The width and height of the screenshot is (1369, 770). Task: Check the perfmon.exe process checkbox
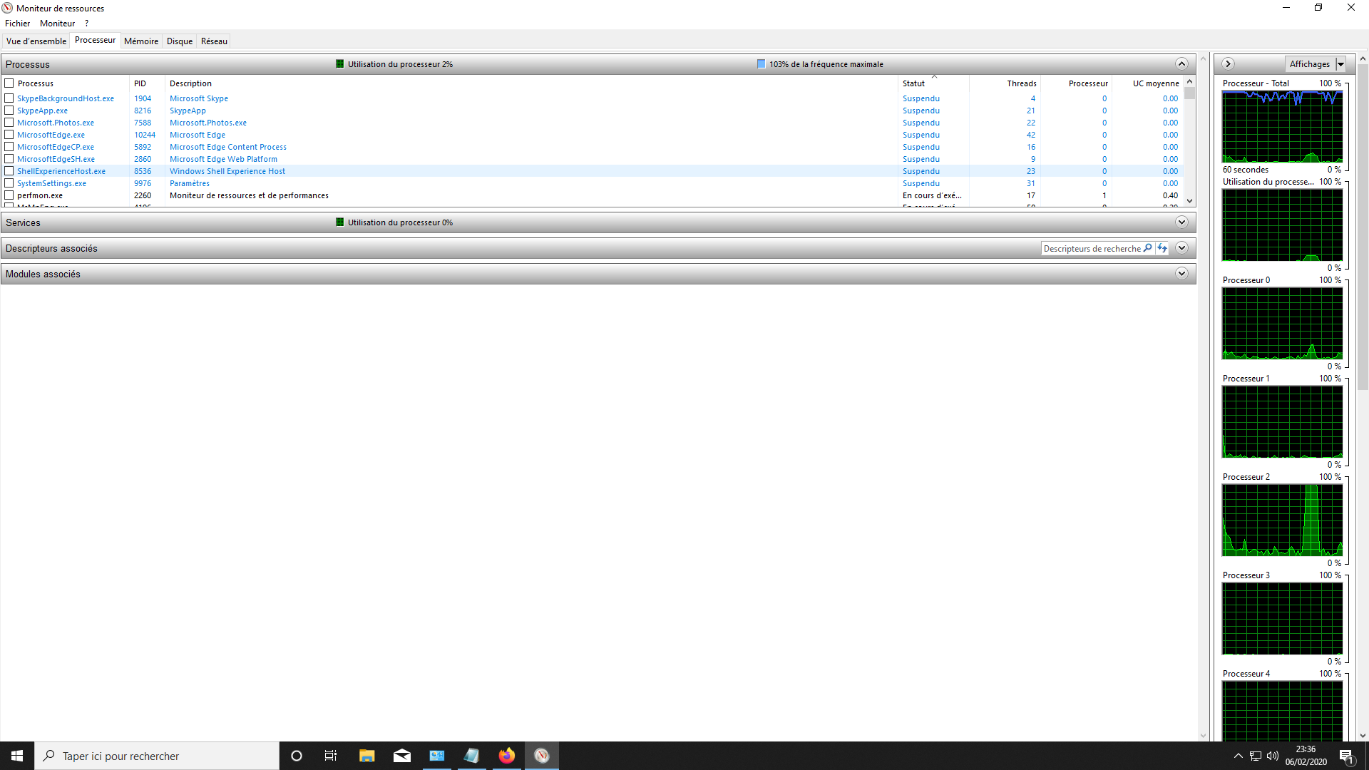pyautogui.click(x=9, y=195)
